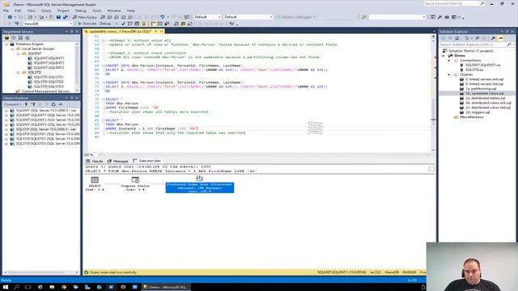Click the SSMS Demo taskbar button

click(166, 287)
